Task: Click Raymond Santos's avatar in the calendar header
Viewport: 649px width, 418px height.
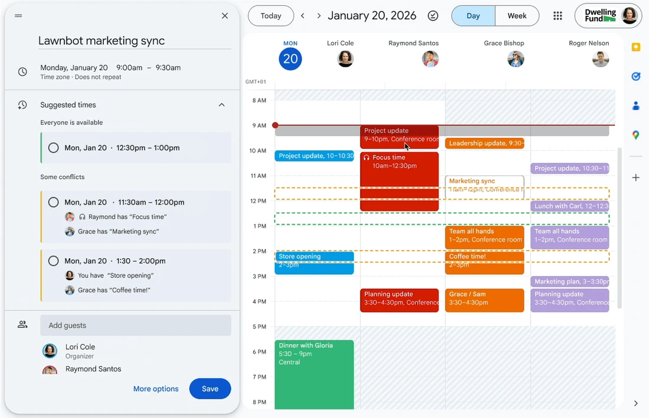Action: coord(431,59)
